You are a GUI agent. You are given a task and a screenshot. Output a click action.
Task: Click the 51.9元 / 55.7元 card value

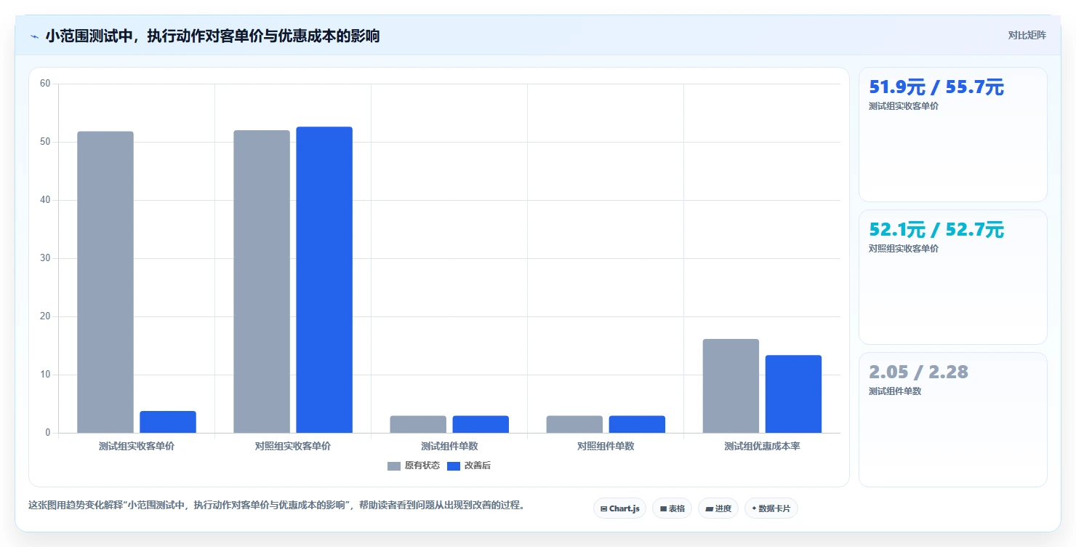pyautogui.click(x=936, y=87)
